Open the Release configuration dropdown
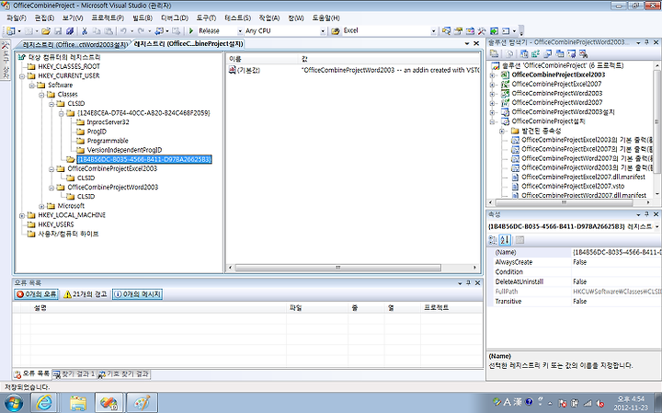This screenshot has width=662, height=413. (240, 31)
